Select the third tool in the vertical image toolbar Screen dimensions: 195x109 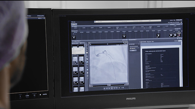click(87, 50)
